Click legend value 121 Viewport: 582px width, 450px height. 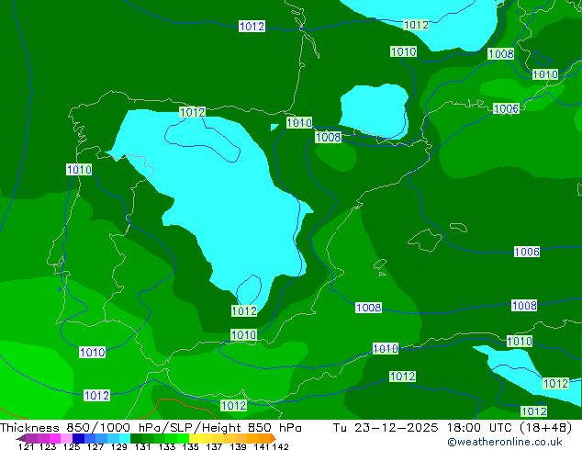26,446
